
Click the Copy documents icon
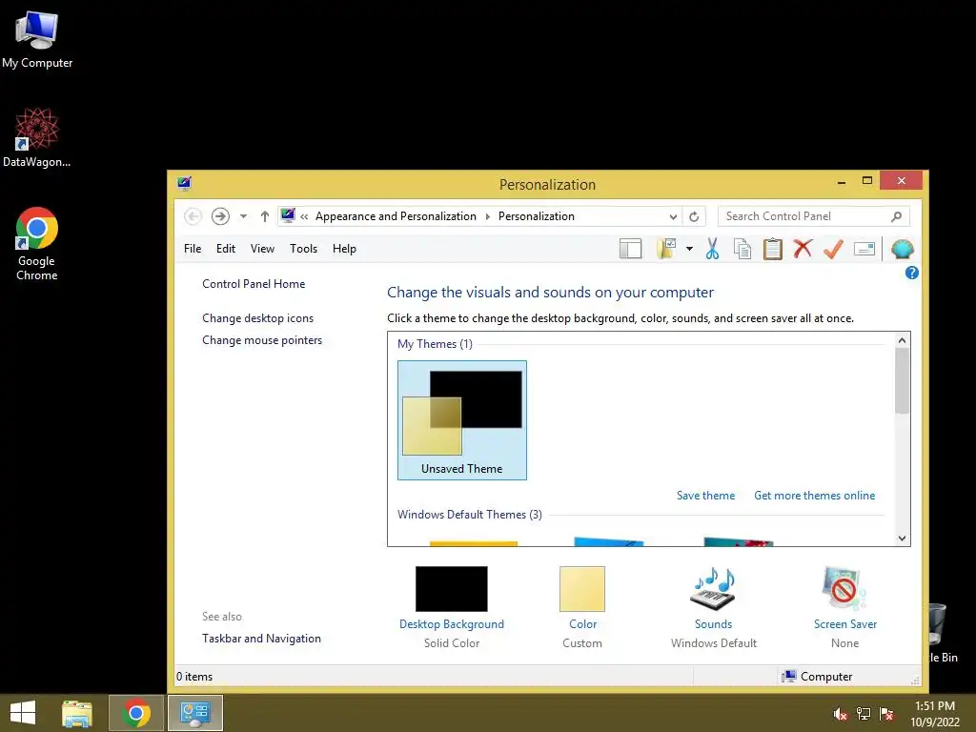(x=742, y=249)
